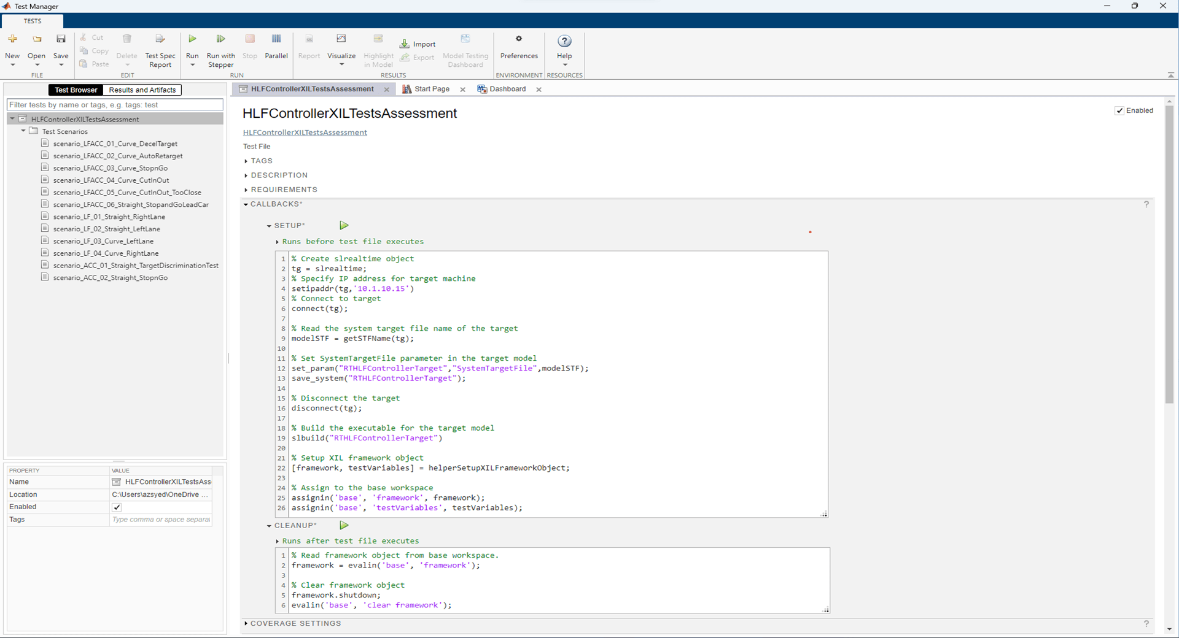Click the Run test icon

[x=192, y=39]
